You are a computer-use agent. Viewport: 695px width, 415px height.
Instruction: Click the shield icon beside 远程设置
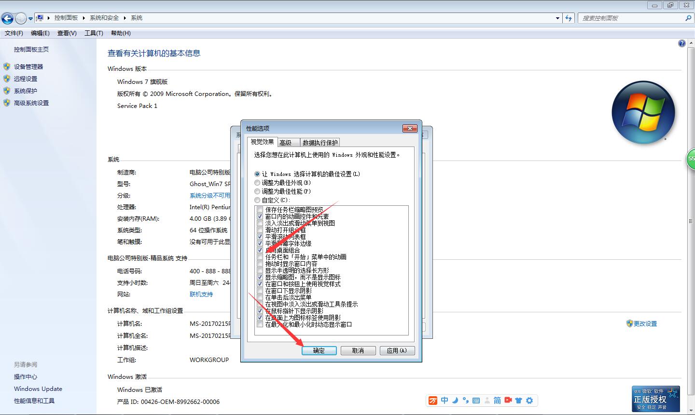7,79
